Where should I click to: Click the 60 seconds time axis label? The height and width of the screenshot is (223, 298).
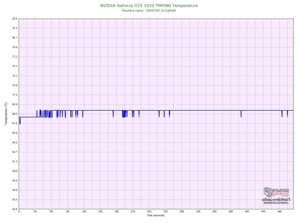point(51,211)
